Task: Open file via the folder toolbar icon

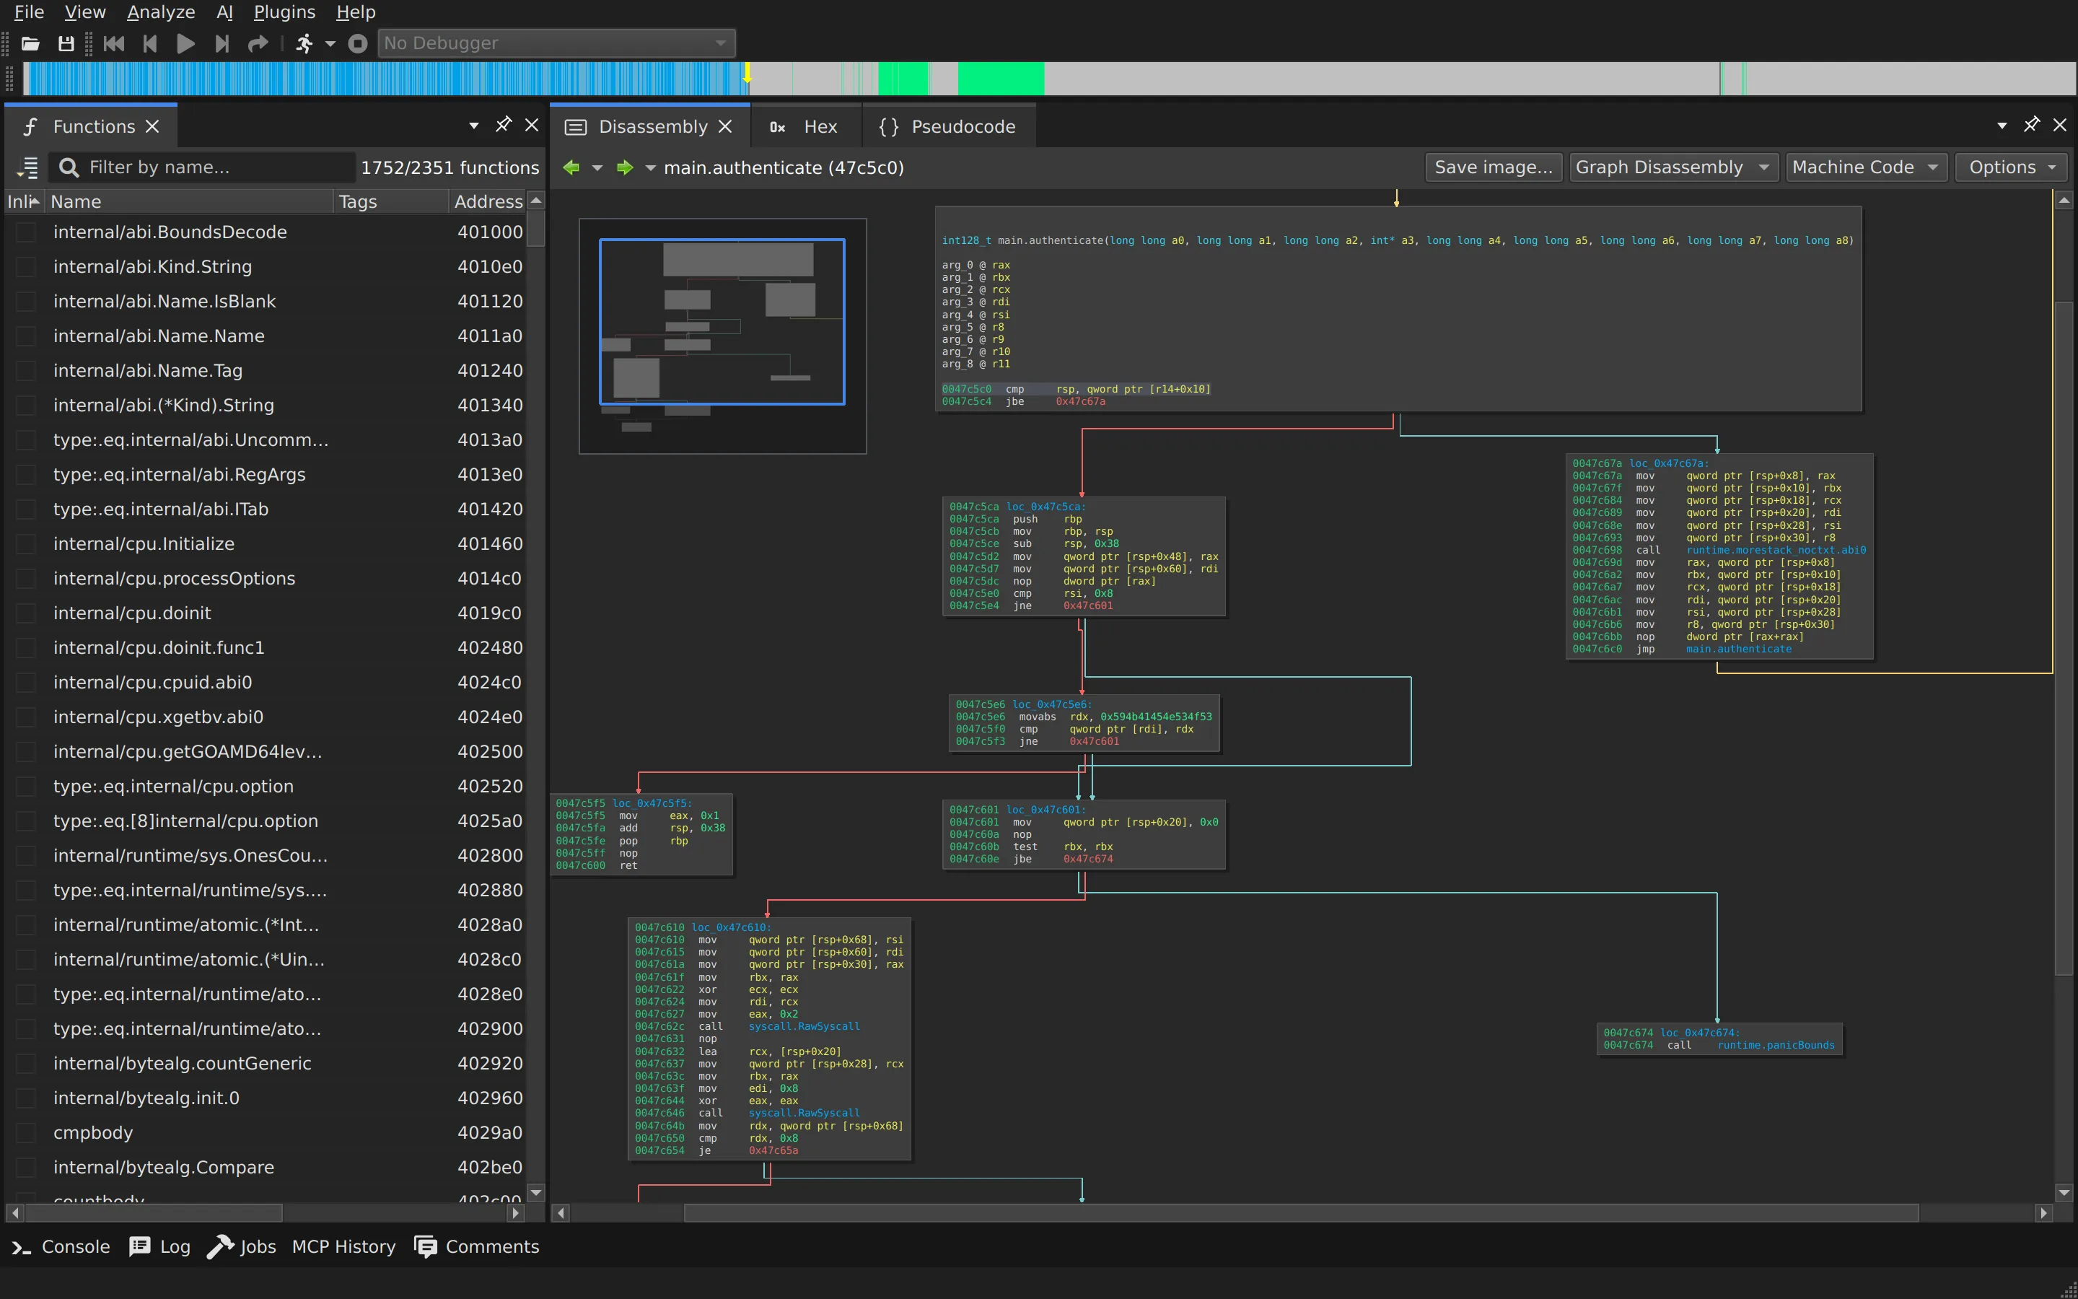Action: 31,43
